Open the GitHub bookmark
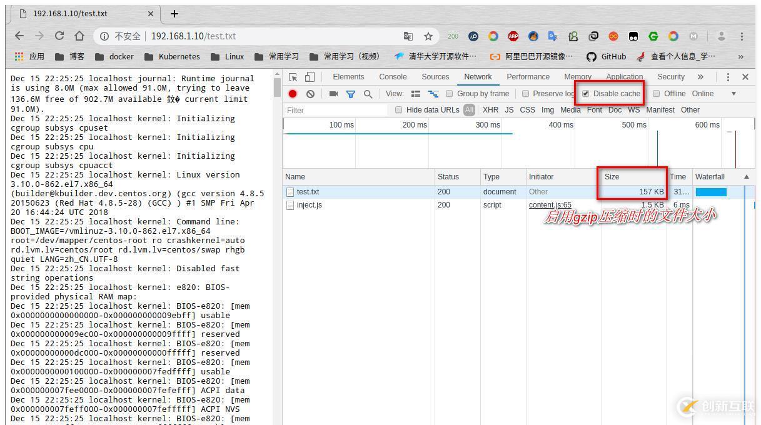Image resolution: width=761 pixels, height=425 pixels. (606, 56)
